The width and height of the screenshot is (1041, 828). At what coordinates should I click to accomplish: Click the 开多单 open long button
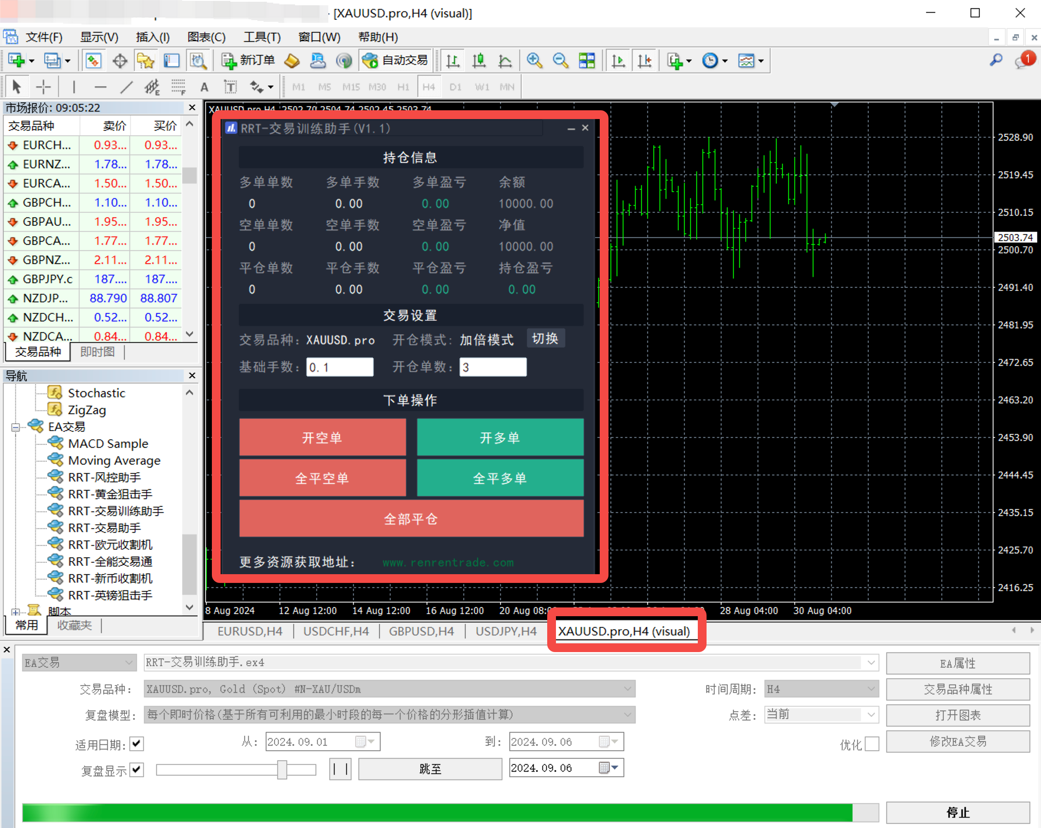pos(500,438)
